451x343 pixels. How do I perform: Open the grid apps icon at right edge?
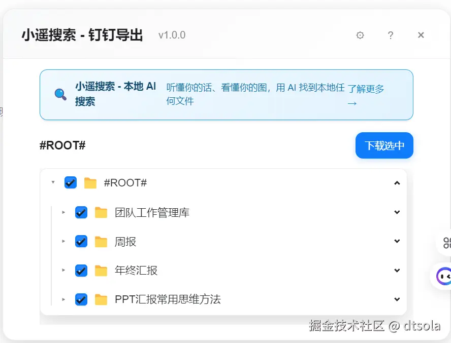pyautogui.click(x=446, y=243)
